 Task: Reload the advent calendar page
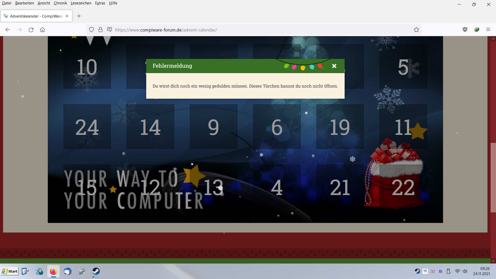click(31, 30)
